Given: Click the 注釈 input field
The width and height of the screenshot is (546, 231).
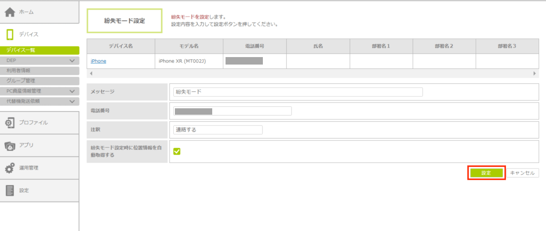Looking at the screenshot, I should pos(218,130).
